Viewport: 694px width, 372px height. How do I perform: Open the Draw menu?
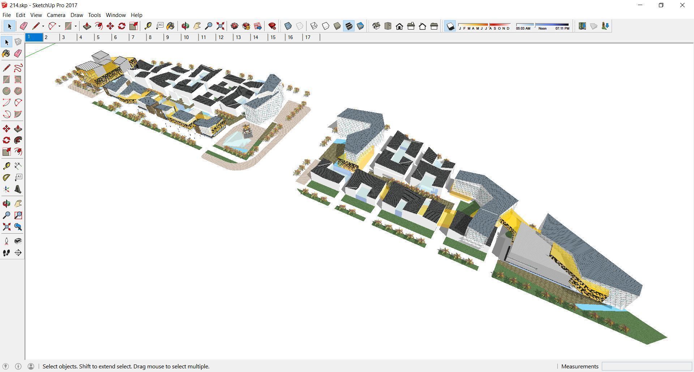coord(77,15)
